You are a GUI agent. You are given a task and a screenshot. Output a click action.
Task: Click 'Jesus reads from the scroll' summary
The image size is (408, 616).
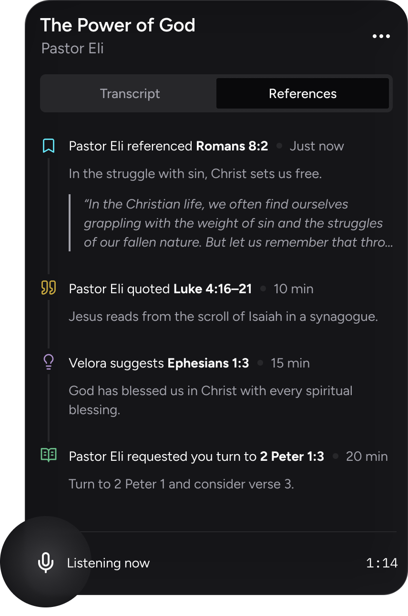click(223, 317)
